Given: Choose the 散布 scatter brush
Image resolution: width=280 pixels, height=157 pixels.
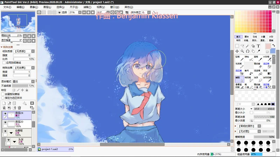Looking at the screenshot, I should tap(249, 72).
